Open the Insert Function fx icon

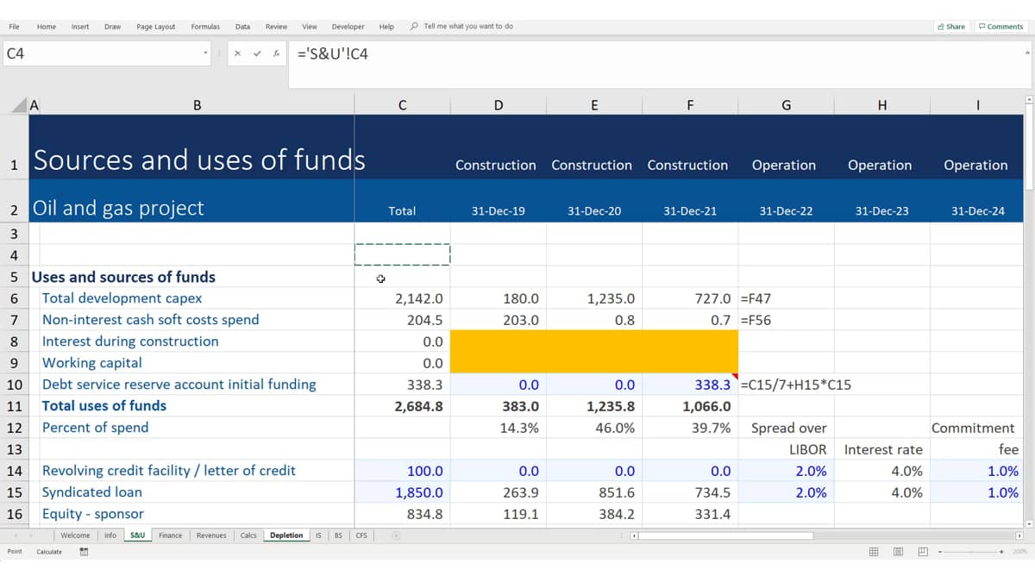pyautogui.click(x=276, y=53)
